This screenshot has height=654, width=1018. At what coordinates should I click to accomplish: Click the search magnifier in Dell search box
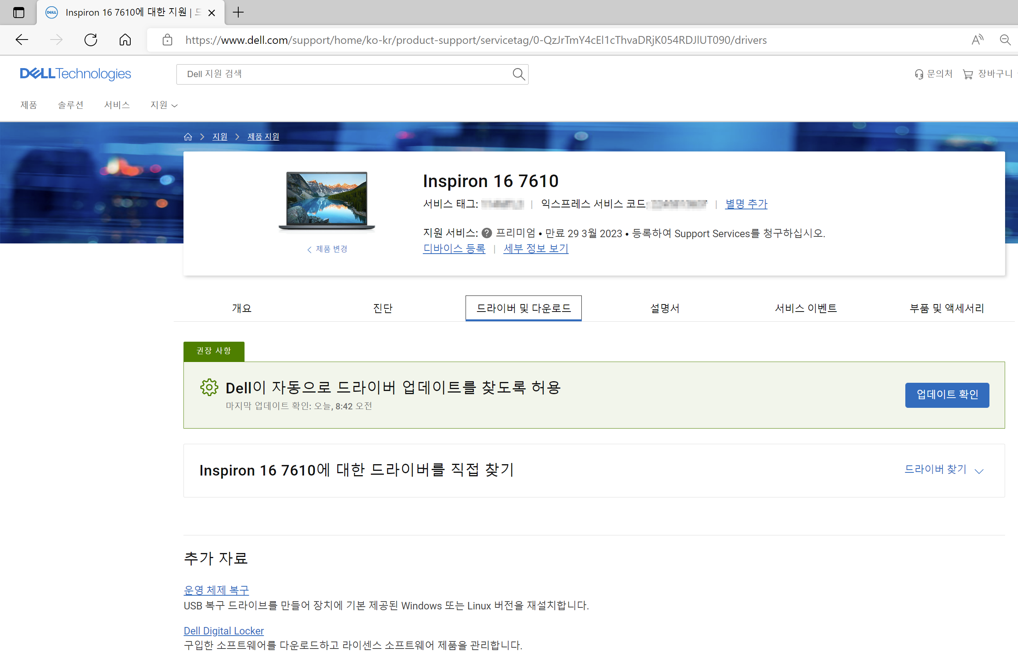point(518,74)
